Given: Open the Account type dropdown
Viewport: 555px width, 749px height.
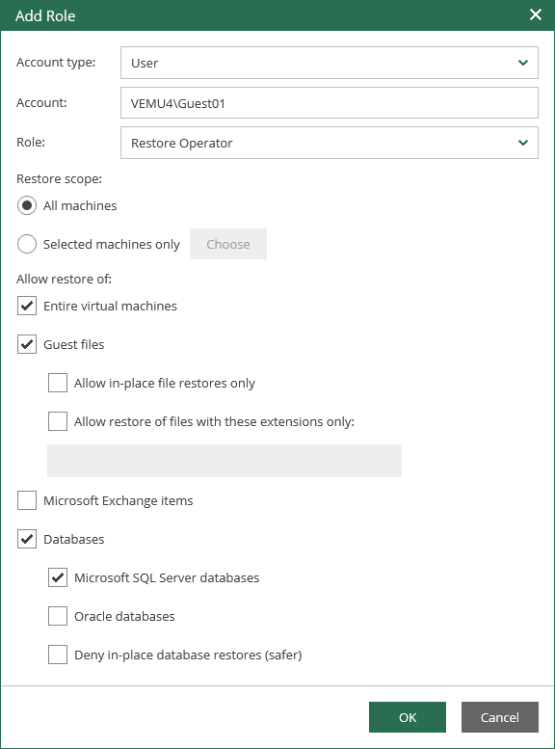Looking at the screenshot, I should (330, 63).
